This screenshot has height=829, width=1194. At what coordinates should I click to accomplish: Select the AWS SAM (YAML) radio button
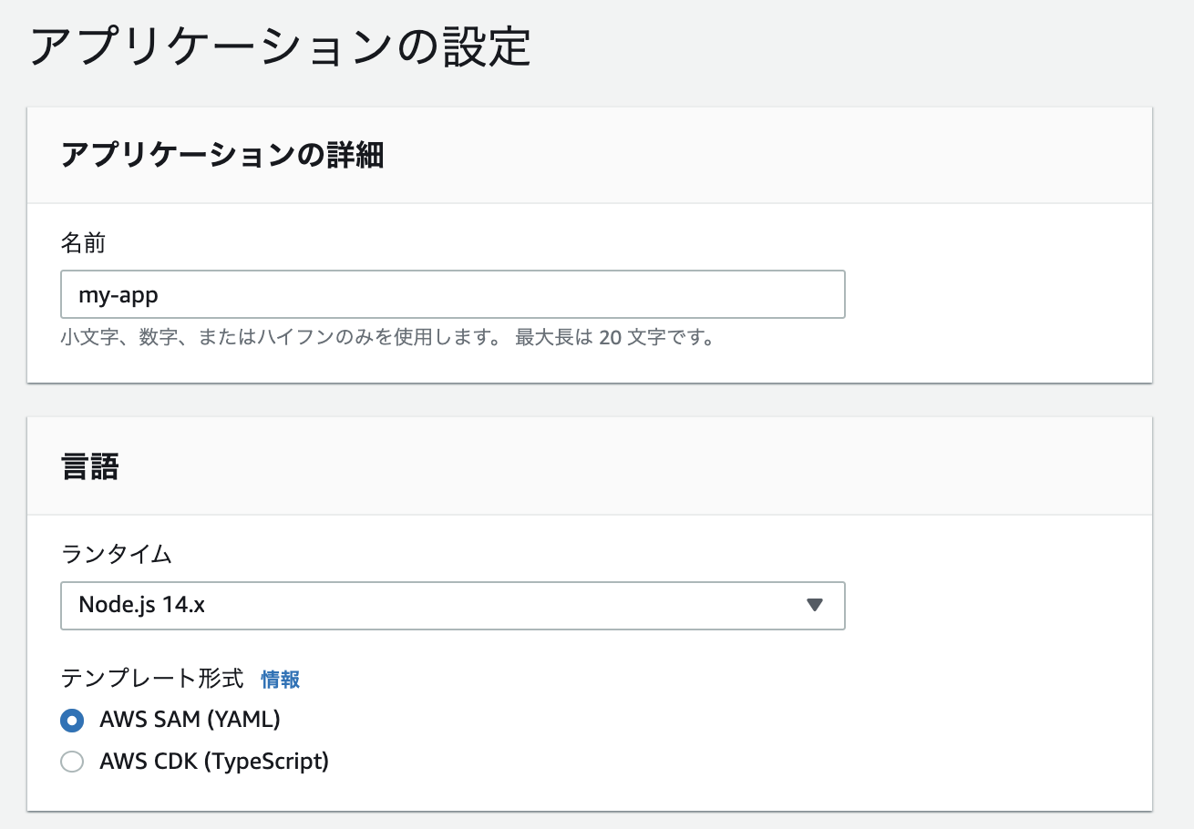(x=72, y=720)
